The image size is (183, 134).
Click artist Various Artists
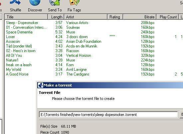tap(77, 23)
